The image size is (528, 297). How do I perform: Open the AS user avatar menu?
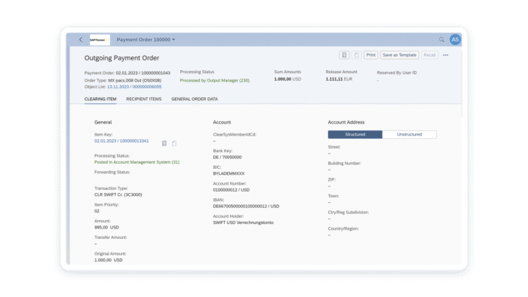pyautogui.click(x=455, y=40)
